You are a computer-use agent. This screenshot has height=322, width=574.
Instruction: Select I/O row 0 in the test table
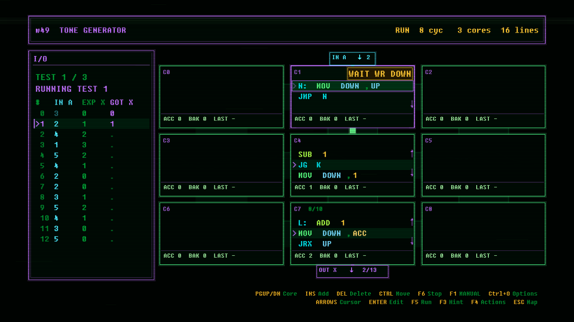[x=92, y=114]
